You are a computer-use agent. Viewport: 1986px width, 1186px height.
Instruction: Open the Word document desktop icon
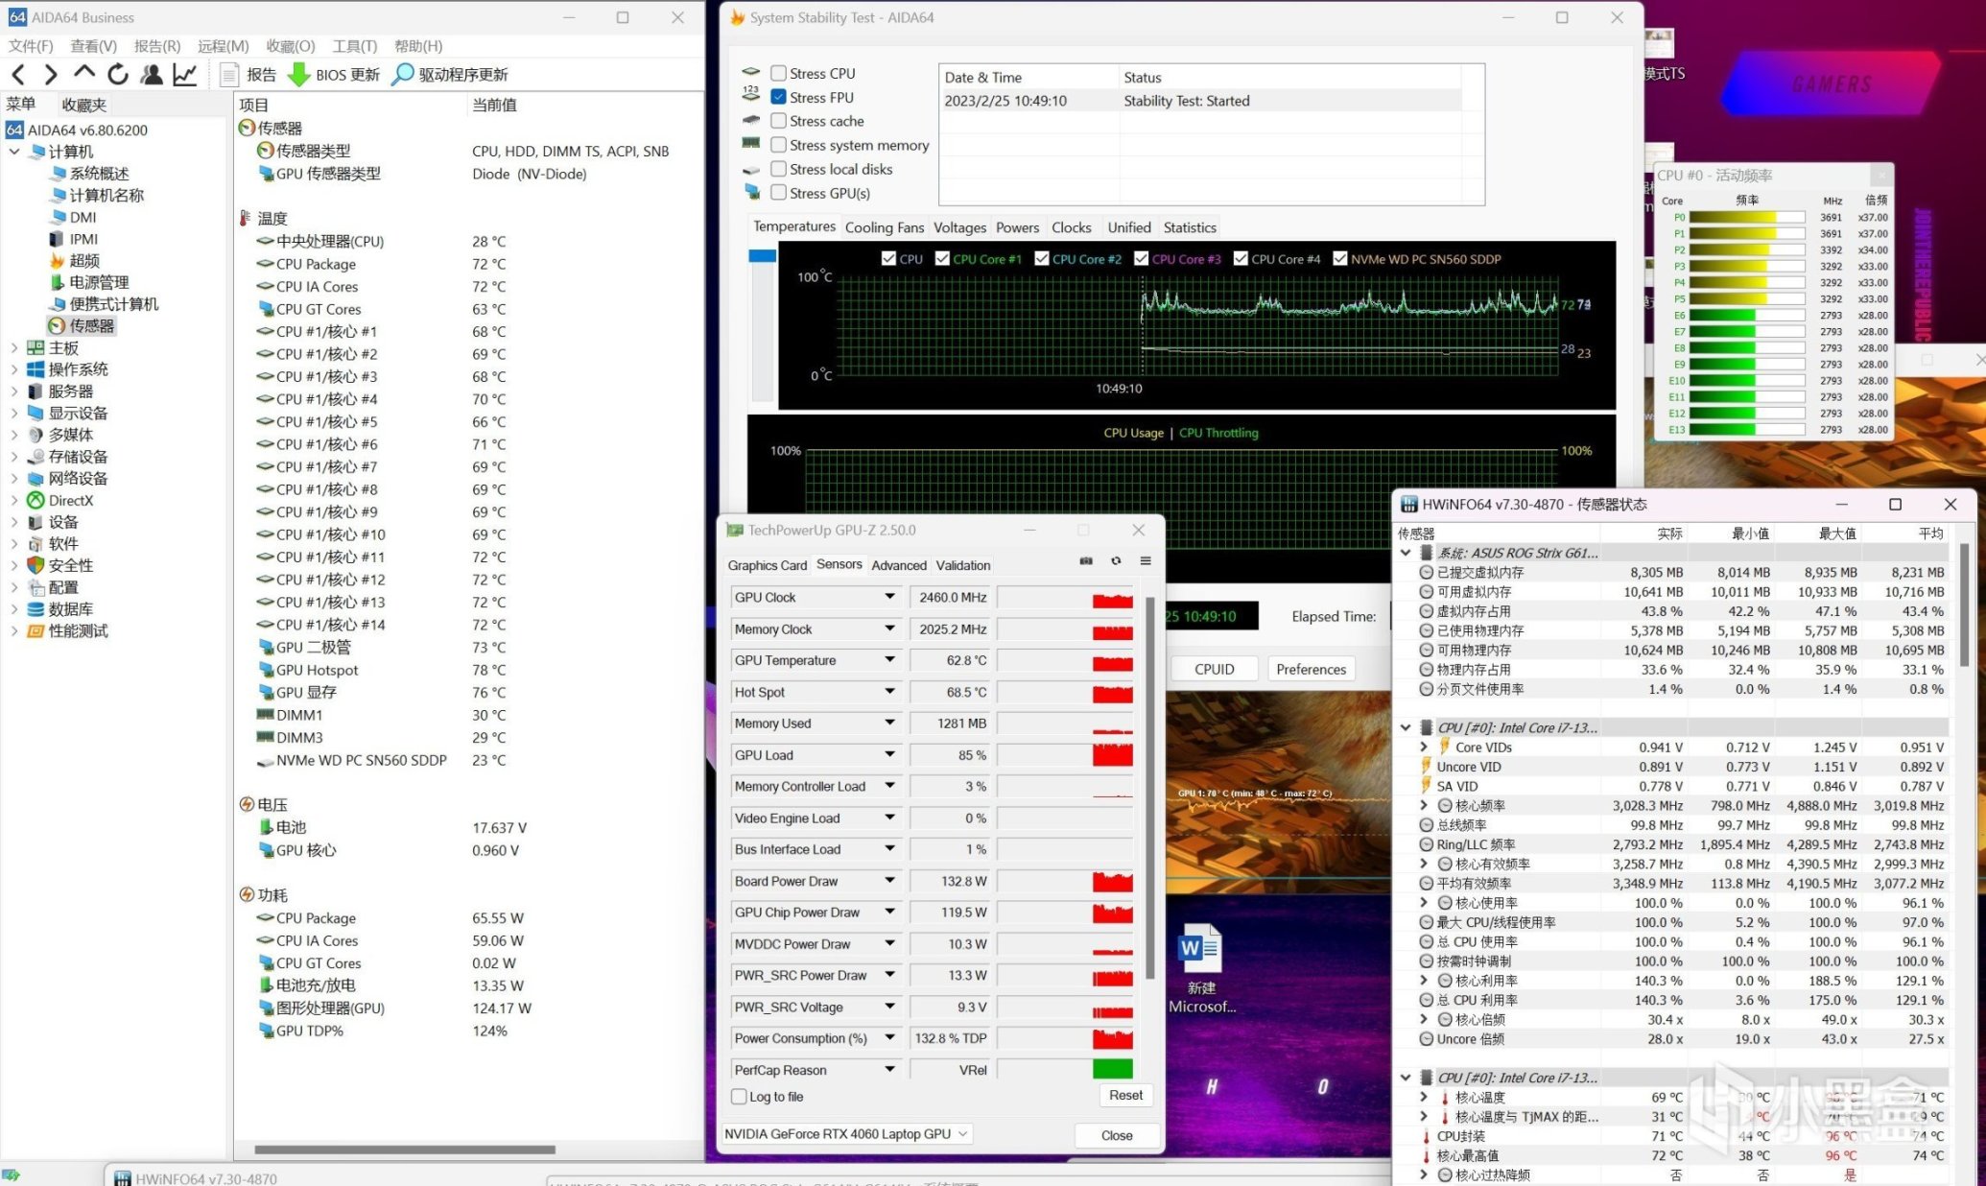[x=1200, y=948]
